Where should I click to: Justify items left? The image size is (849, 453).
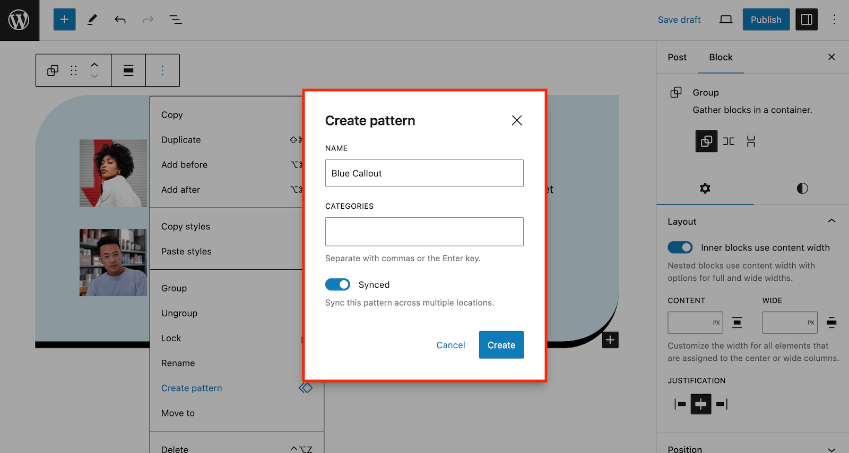click(x=679, y=404)
